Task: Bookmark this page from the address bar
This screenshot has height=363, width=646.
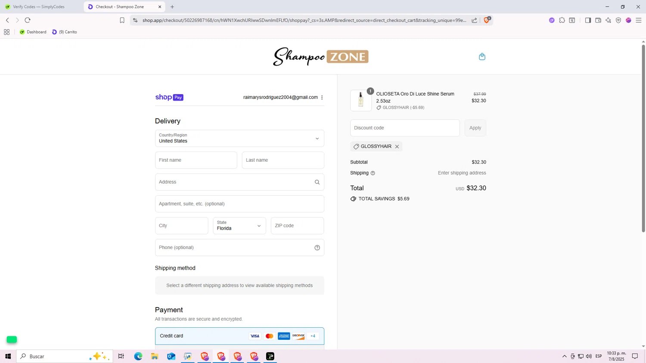Action: coord(122,20)
